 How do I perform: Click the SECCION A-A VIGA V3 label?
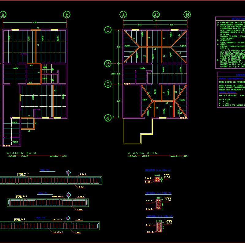point(160,216)
